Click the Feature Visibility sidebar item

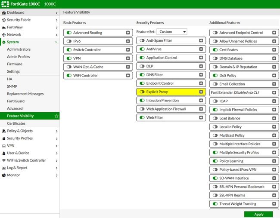coord(30,116)
